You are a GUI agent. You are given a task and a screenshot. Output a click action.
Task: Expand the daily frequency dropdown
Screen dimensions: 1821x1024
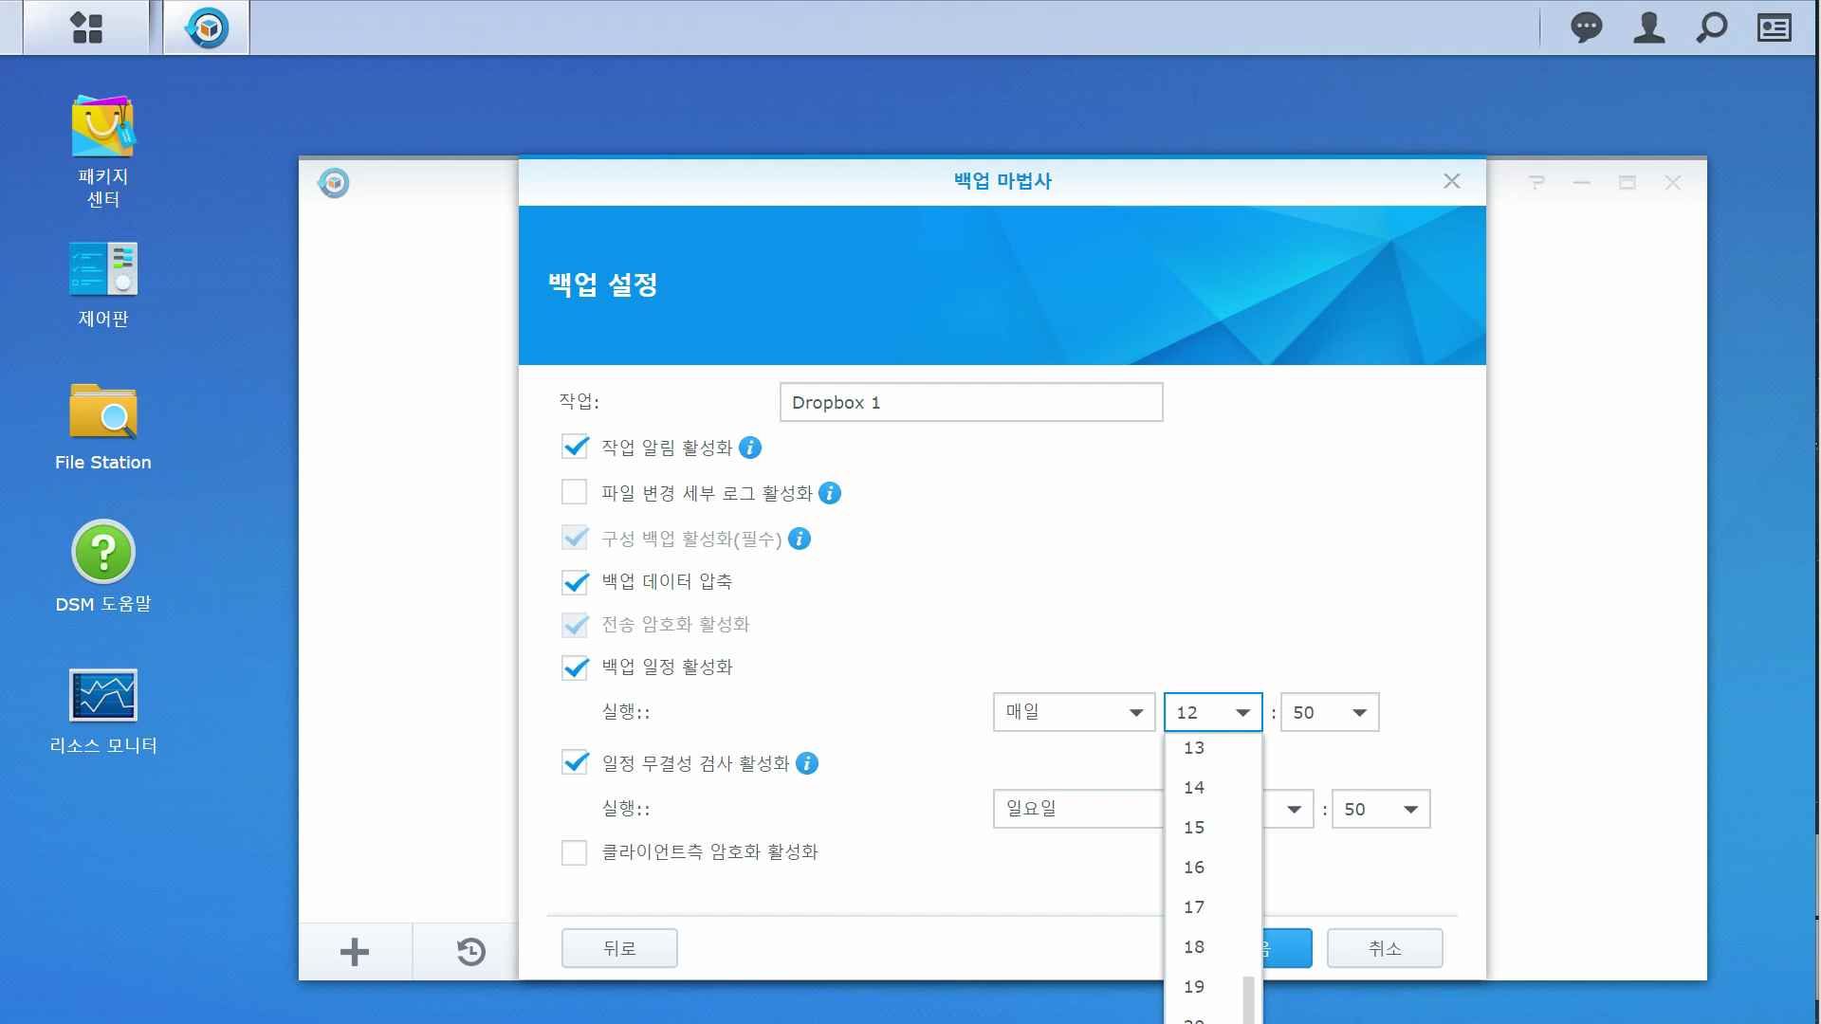(x=1074, y=712)
